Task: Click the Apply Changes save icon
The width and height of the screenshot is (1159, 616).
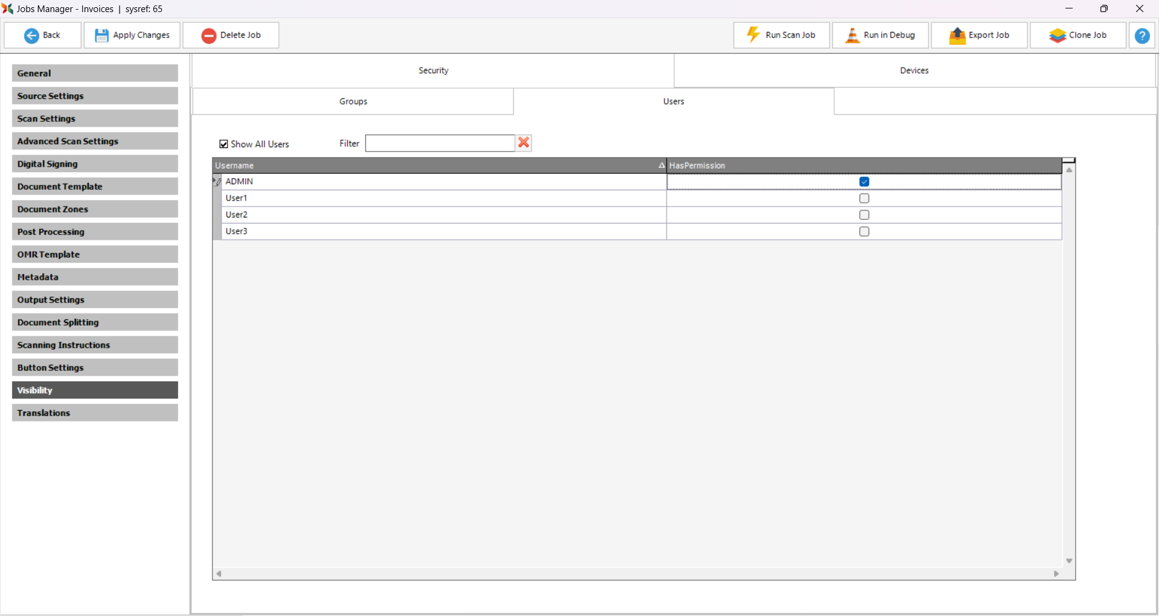Action: coord(101,36)
